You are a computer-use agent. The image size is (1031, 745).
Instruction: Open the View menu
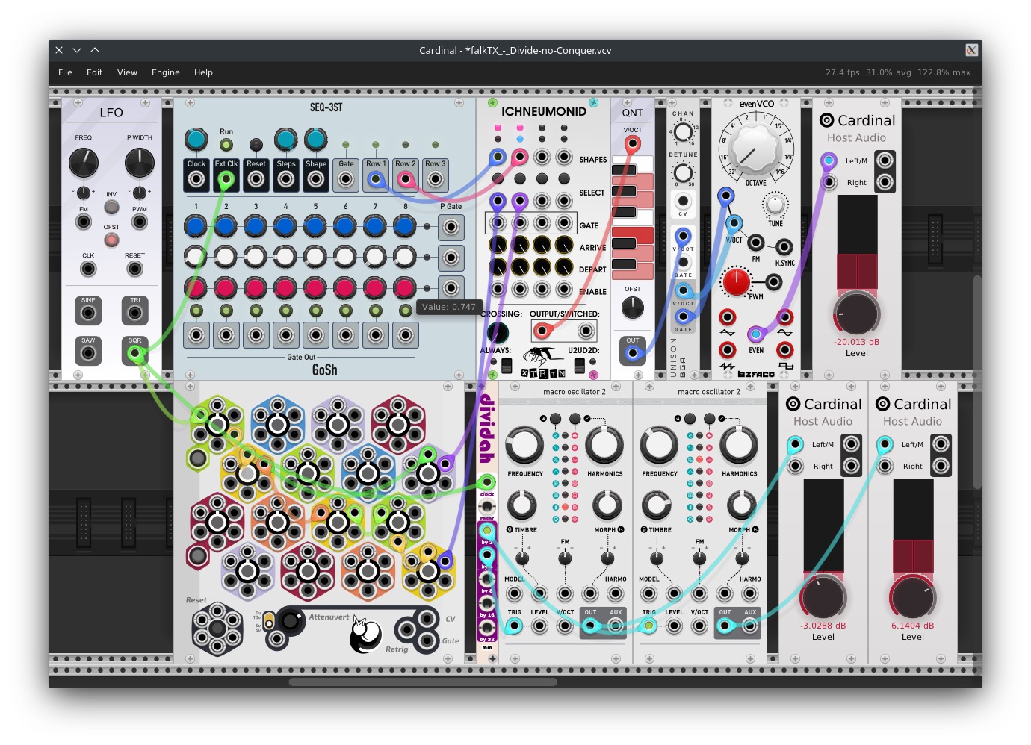[127, 72]
